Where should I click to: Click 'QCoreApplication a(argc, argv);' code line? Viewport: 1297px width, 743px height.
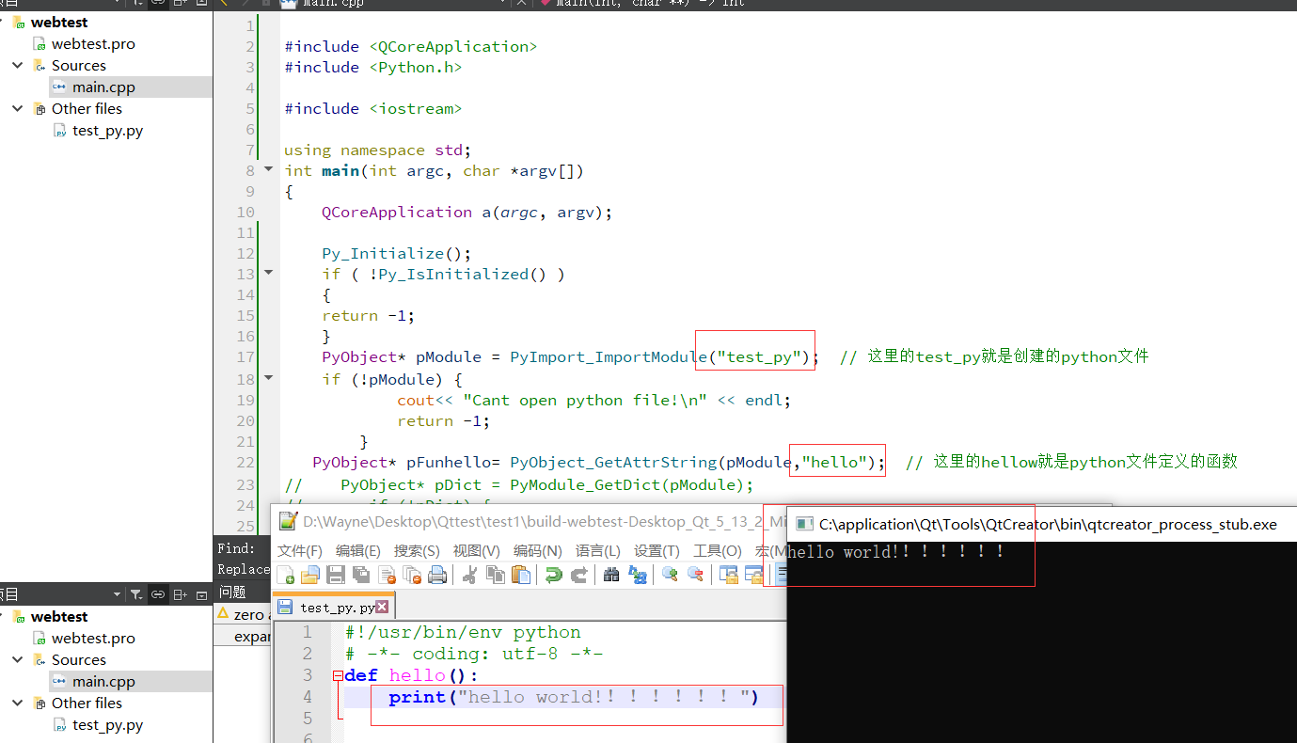point(467,212)
